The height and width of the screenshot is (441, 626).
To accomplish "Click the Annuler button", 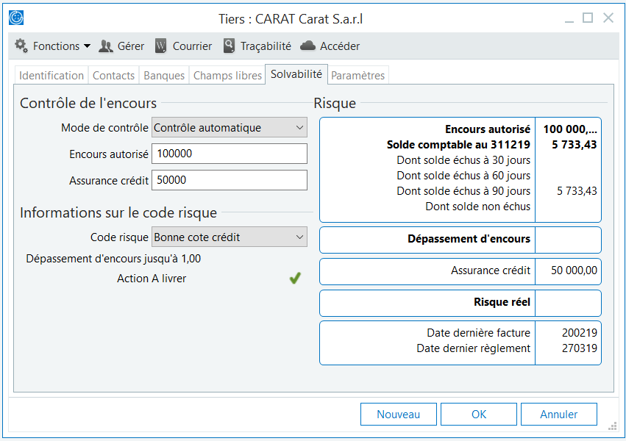I will point(559,415).
